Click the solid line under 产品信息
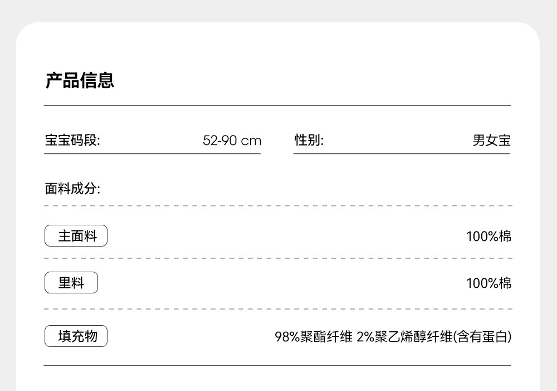557x391 pixels. tap(277, 105)
